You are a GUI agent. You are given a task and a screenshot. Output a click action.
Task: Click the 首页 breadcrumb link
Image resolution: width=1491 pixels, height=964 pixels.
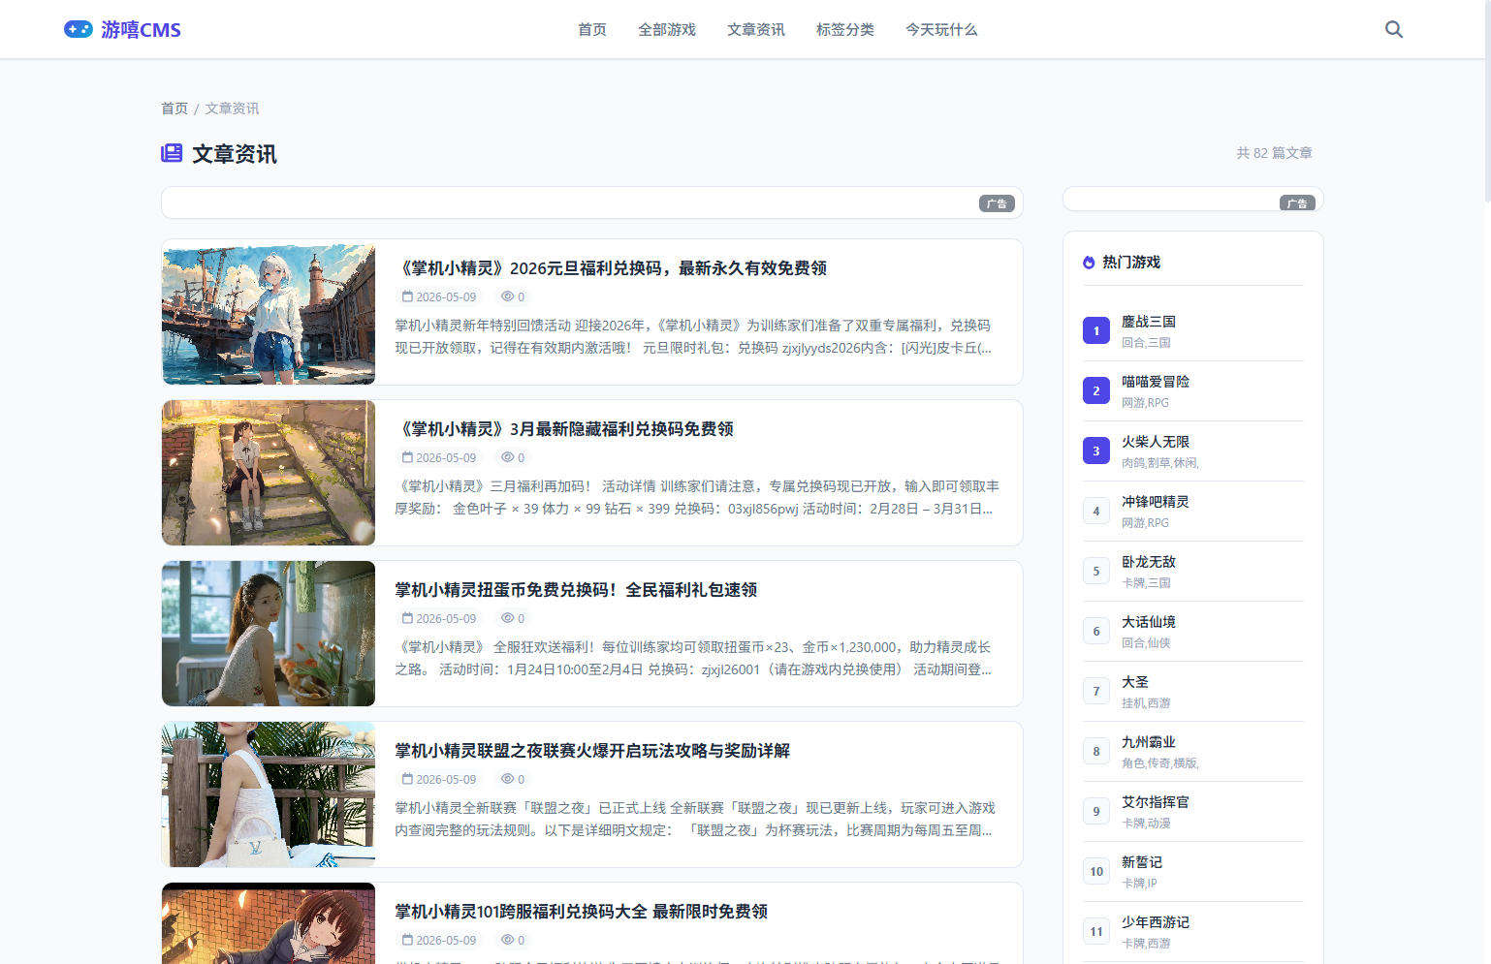click(x=174, y=109)
